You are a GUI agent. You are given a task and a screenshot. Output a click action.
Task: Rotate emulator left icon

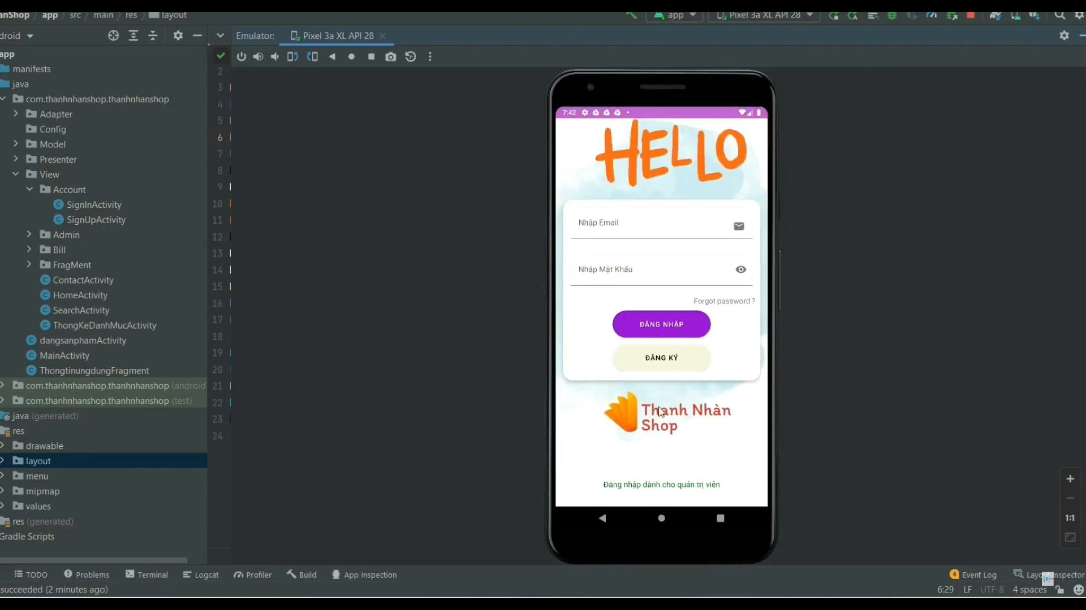pyautogui.click(x=292, y=56)
